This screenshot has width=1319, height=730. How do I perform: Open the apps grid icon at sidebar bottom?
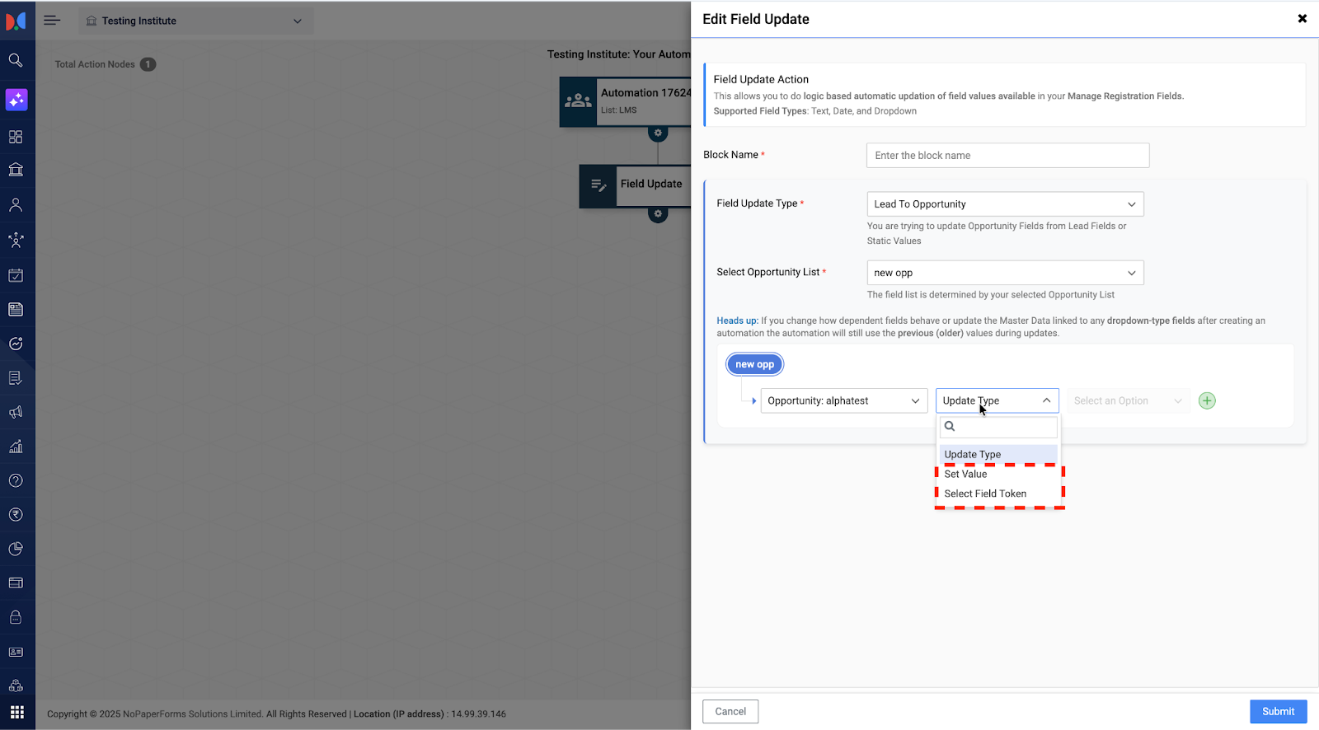[x=16, y=712]
